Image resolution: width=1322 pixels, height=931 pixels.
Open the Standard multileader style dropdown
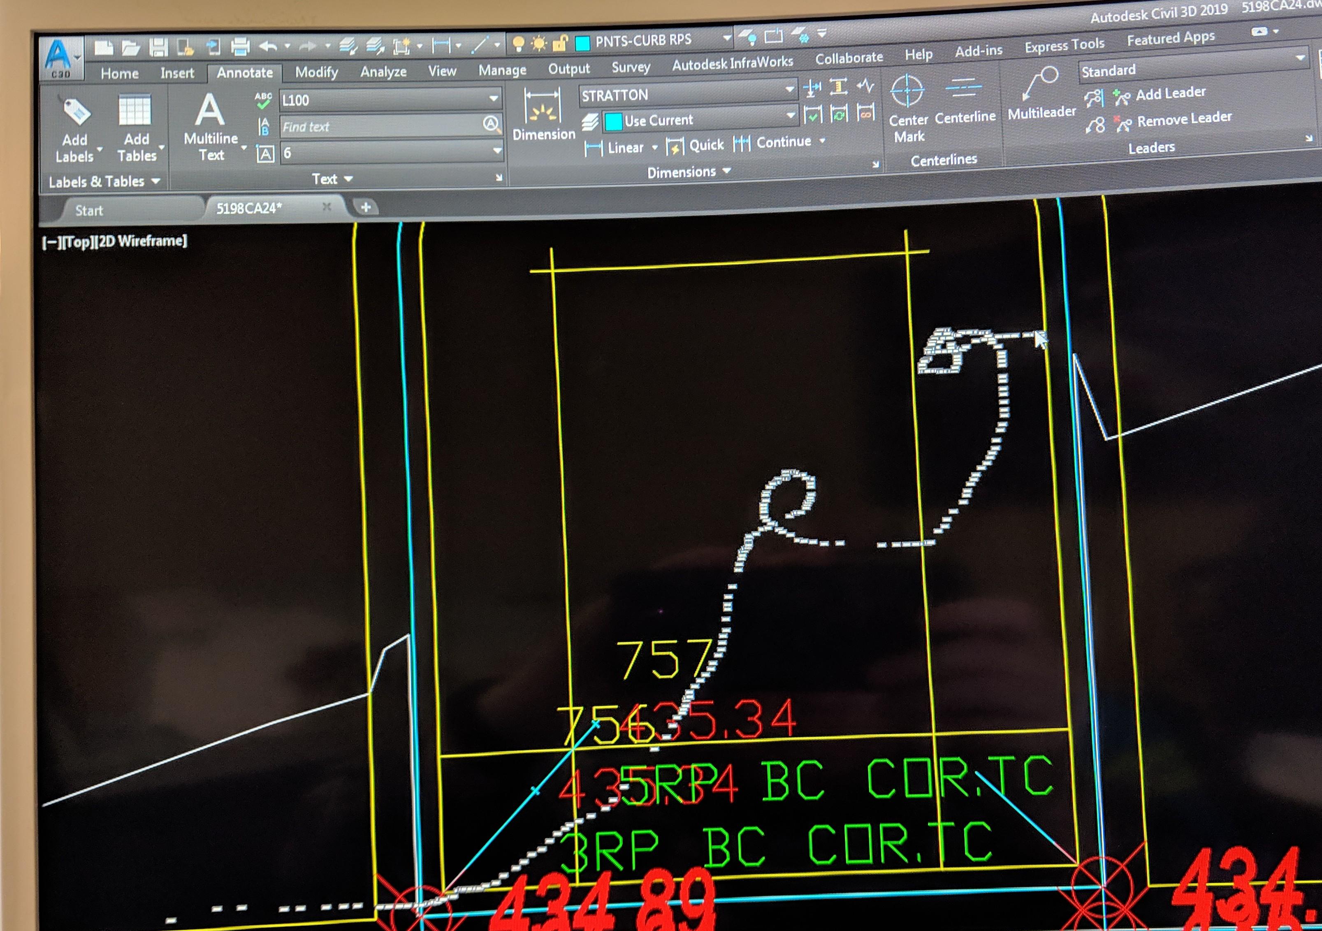pyautogui.click(x=1299, y=58)
